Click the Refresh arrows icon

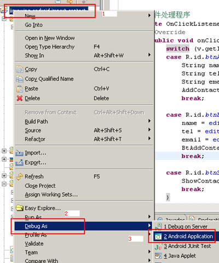(20, 176)
